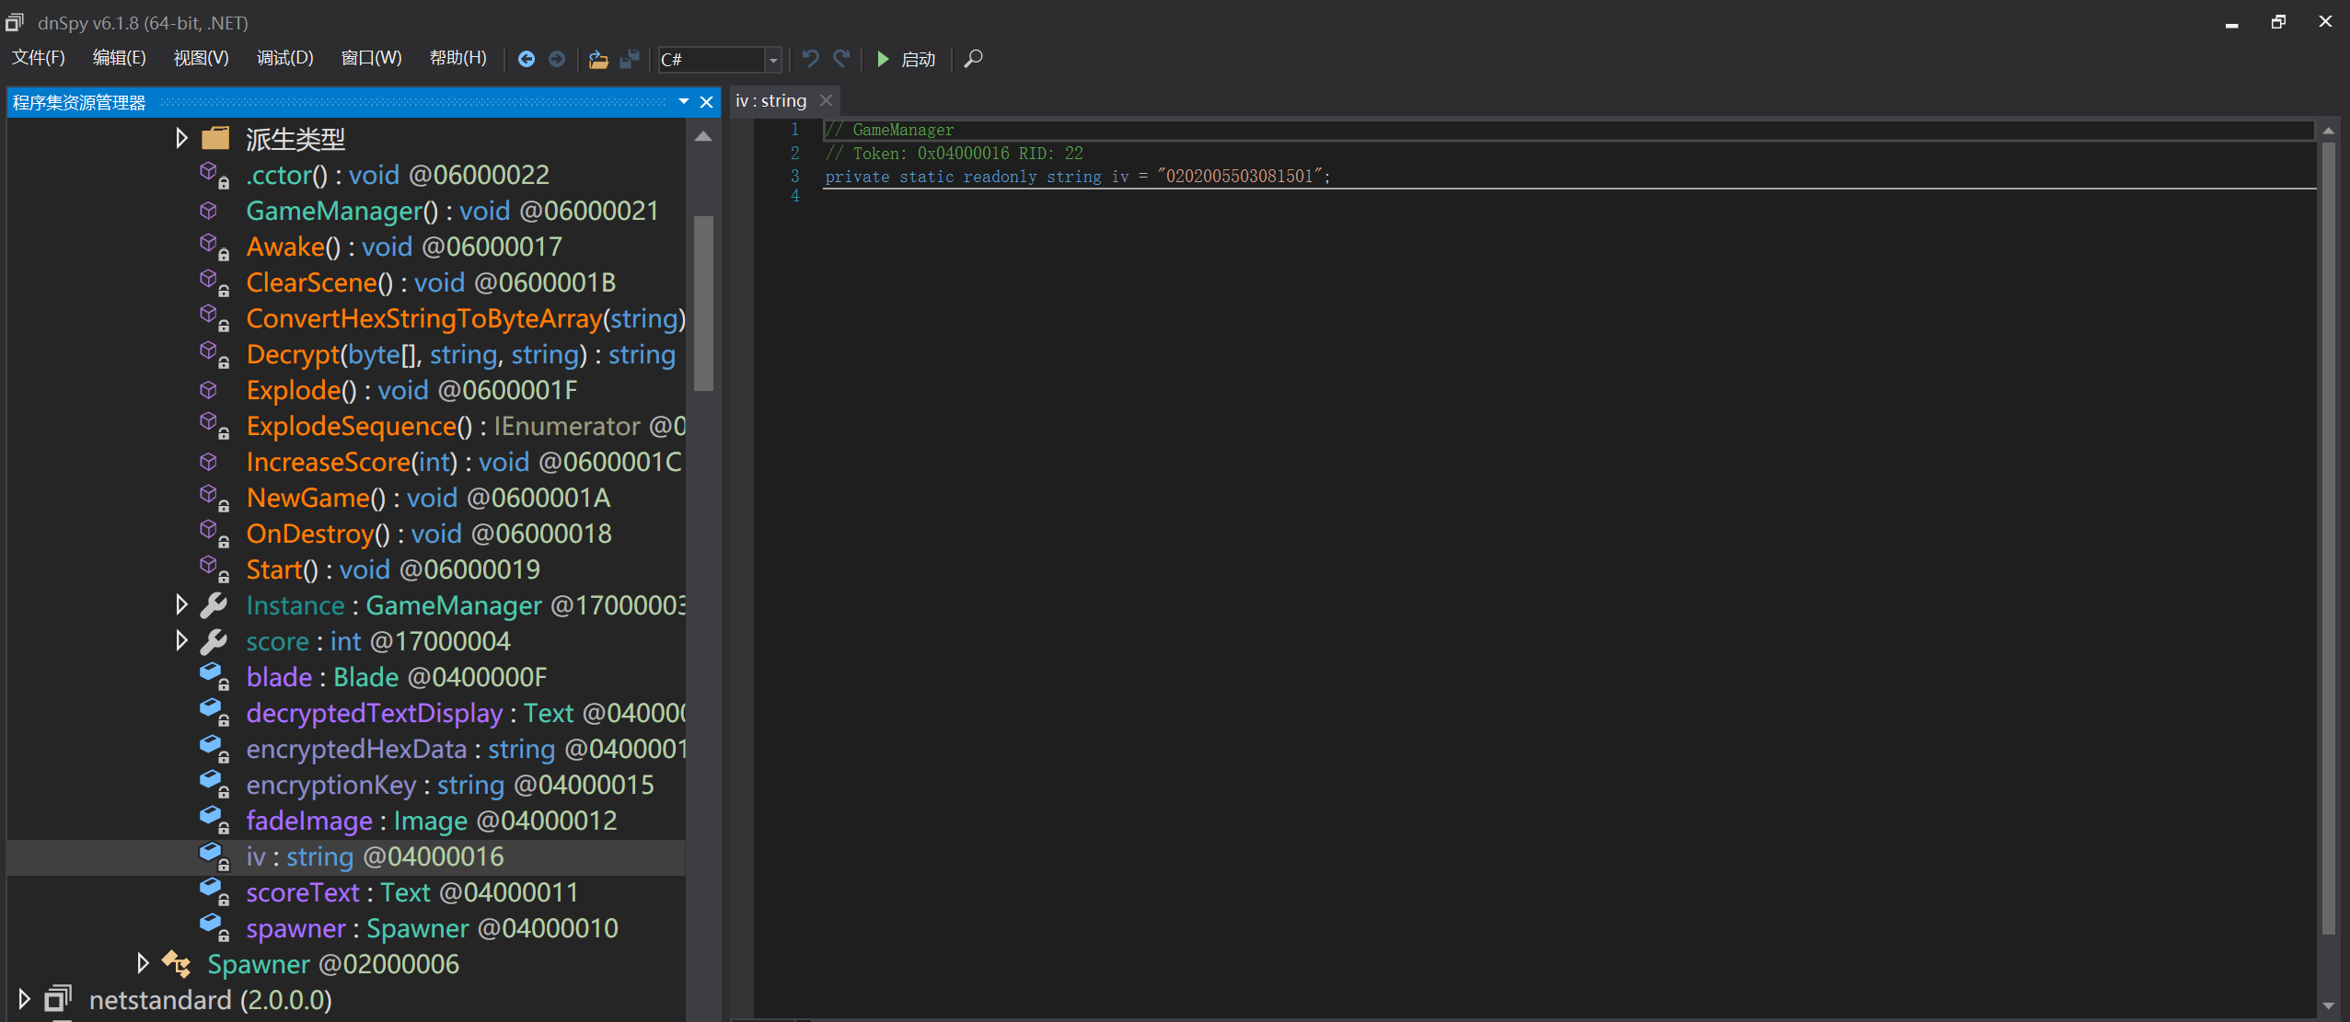2350x1022 pixels.
Task: Click the green start debugging play icon
Action: [883, 60]
